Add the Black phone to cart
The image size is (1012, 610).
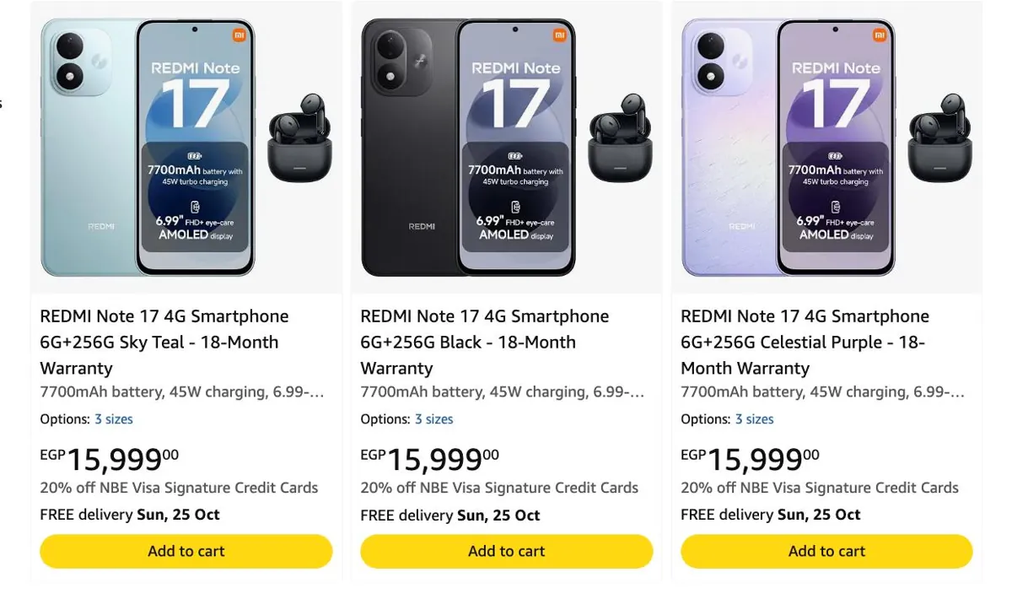(x=507, y=551)
